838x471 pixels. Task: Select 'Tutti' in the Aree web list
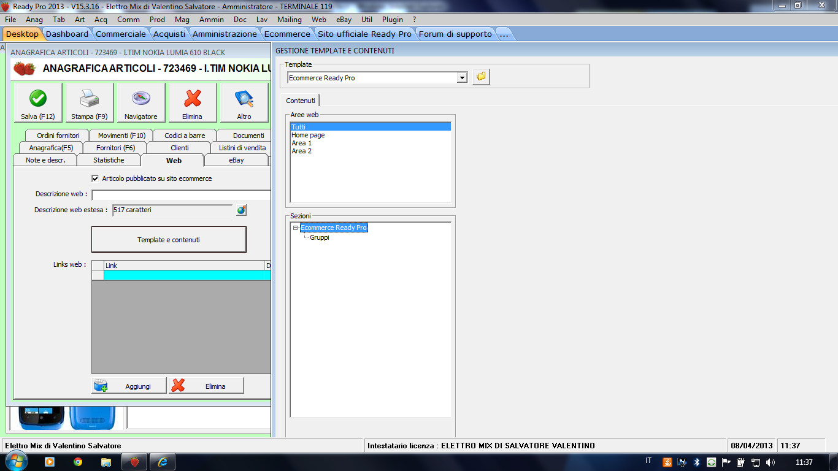click(x=371, y=127)
